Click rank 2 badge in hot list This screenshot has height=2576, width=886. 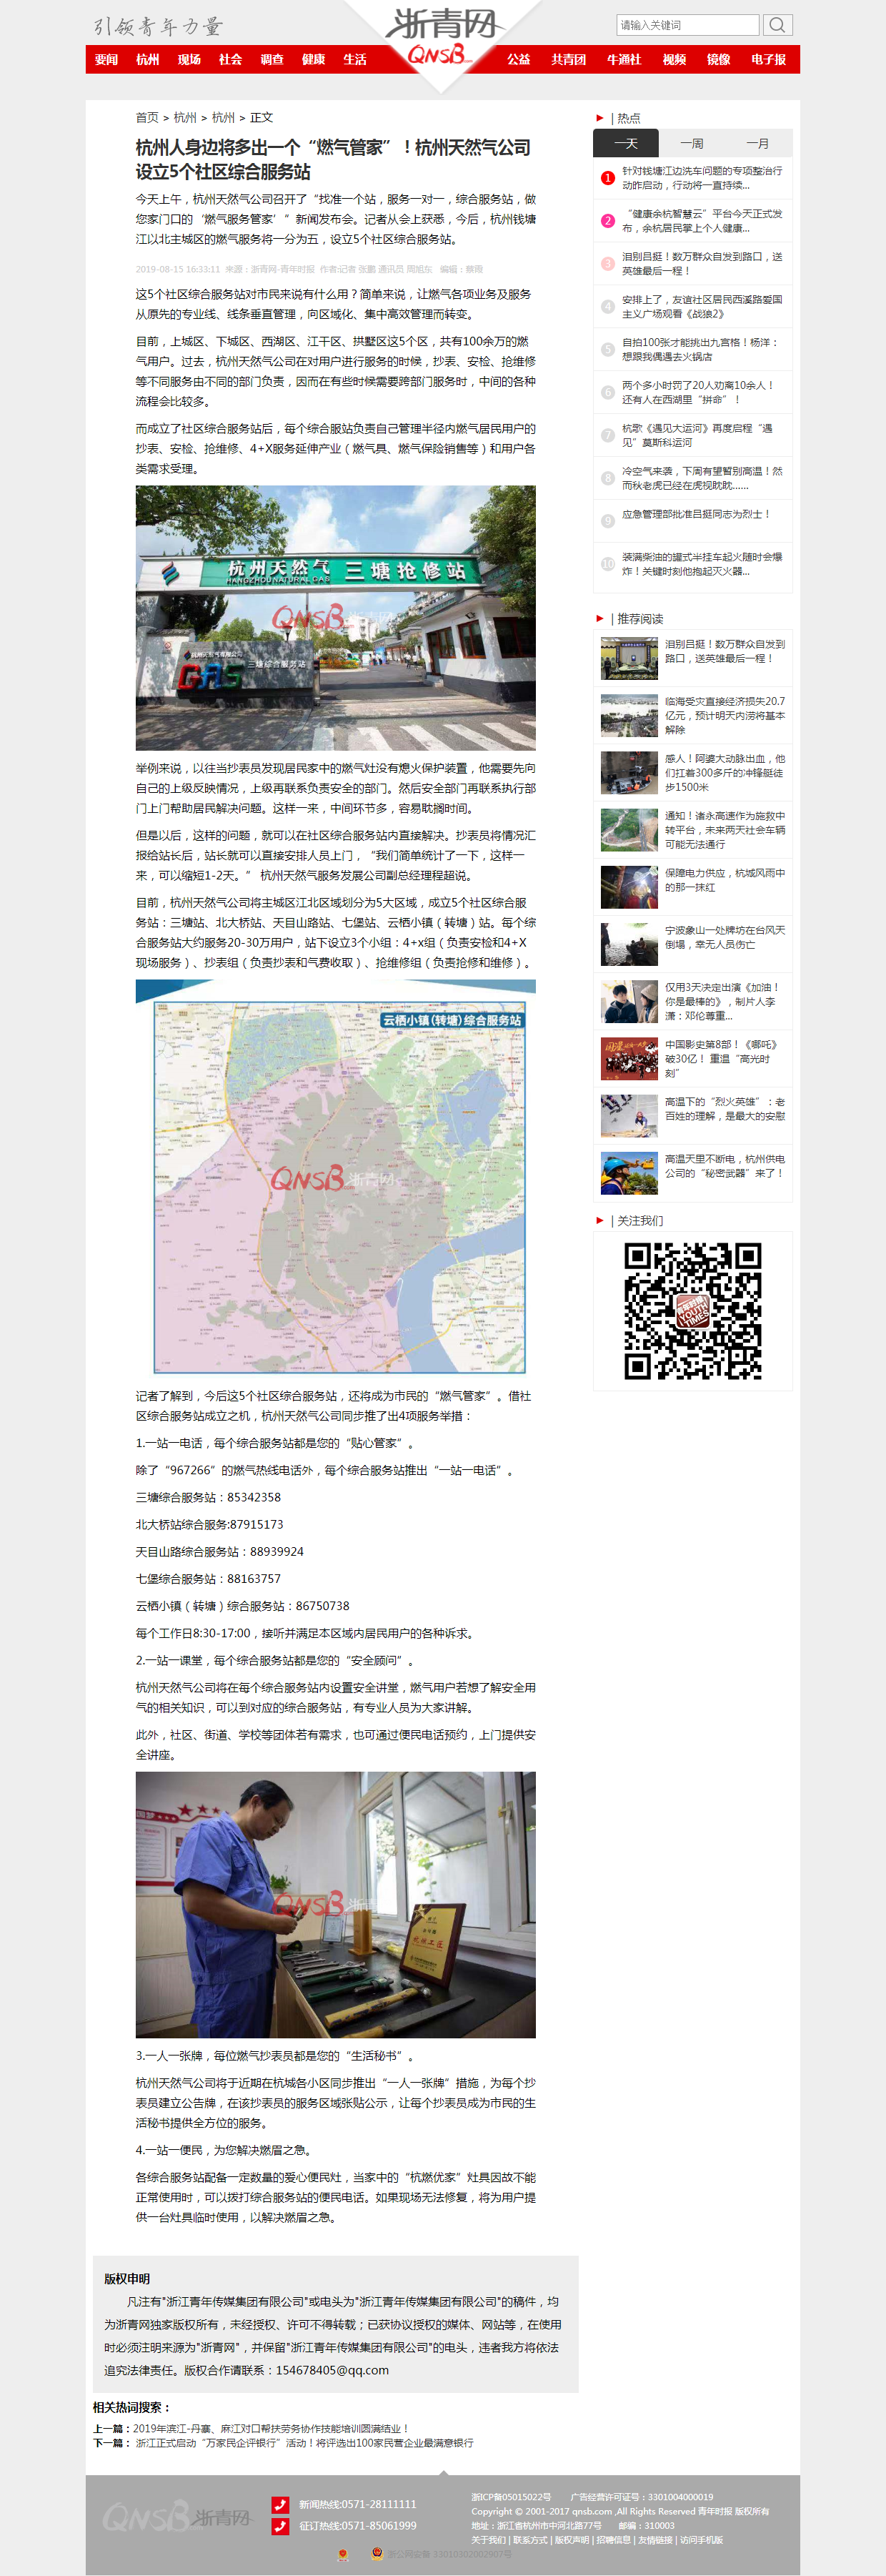point(607,221)
